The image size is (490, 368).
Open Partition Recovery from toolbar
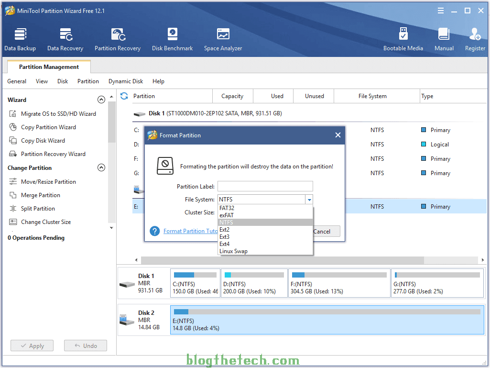coord(118,39)
